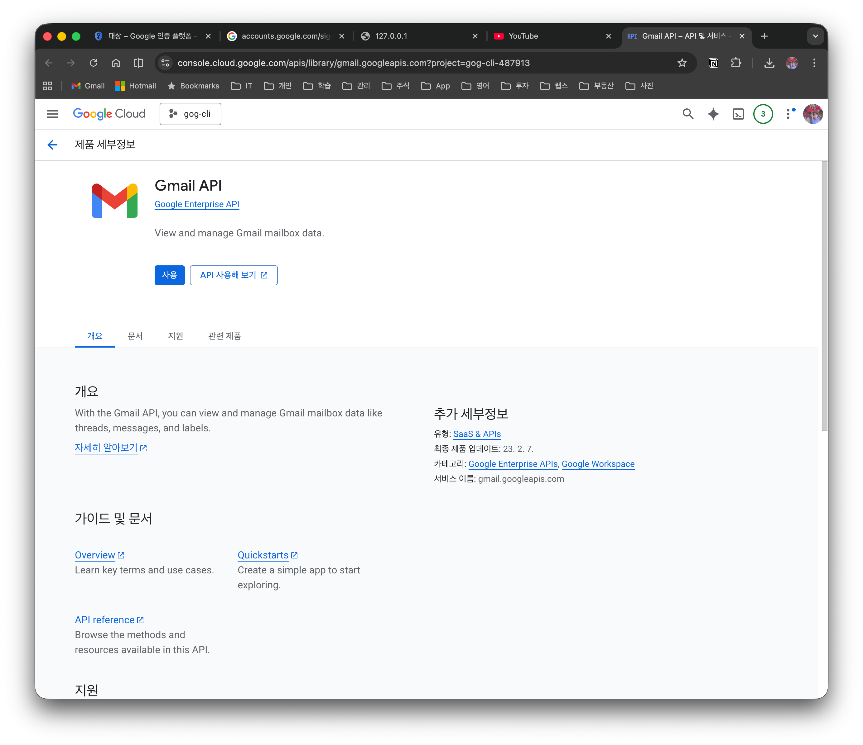Screen dimensions: 863x745
Task: Open Chrome's three-dot options menu
Action: click(814, 63)
